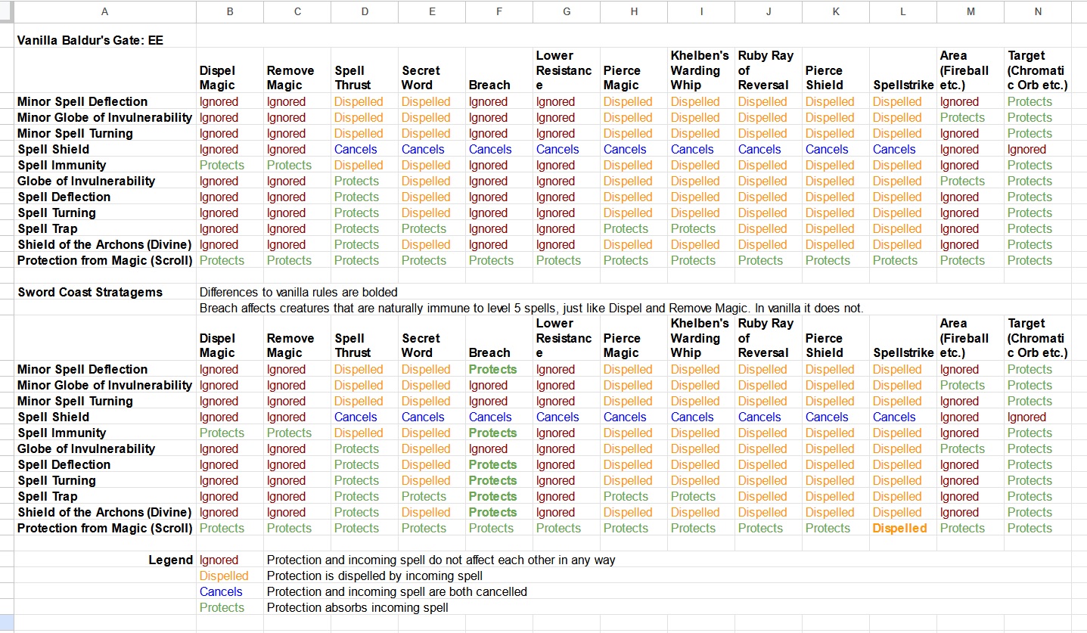Click the column N header

coord(1038,11)
